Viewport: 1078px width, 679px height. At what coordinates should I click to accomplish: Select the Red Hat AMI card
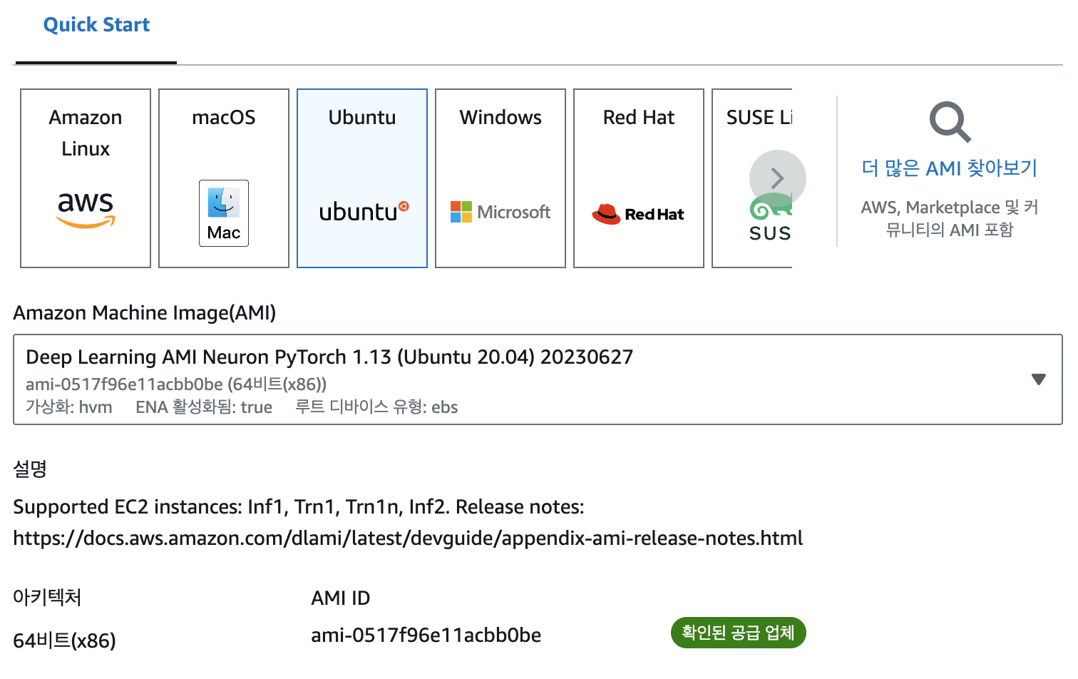[x=639, y=178]
